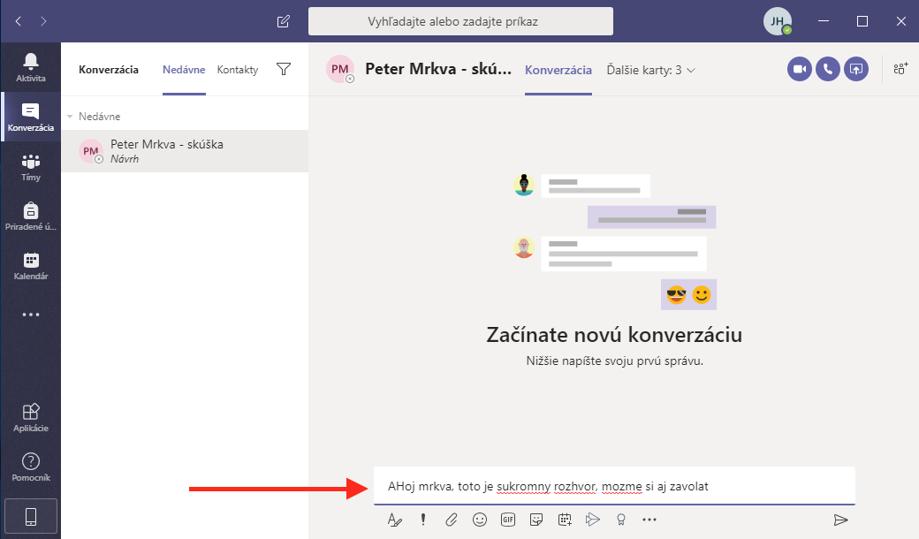Add people to the conversation
This screenshot has width=919, height=539.
click(900, 69)
